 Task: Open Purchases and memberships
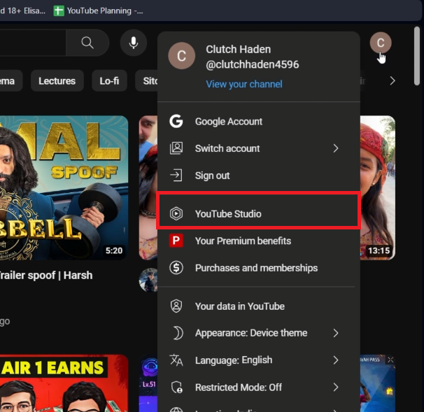tap(259, 268)
